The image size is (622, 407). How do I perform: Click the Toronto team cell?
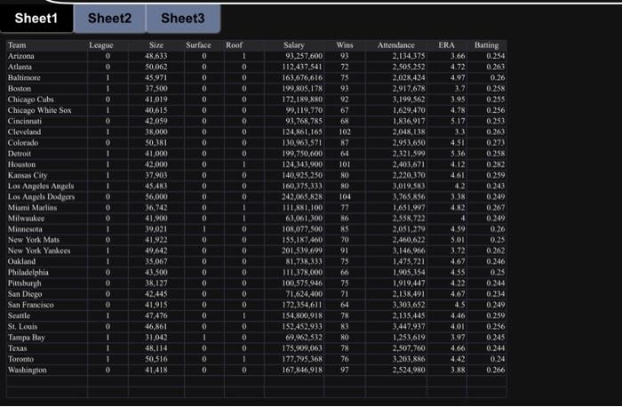coord(47,359)
